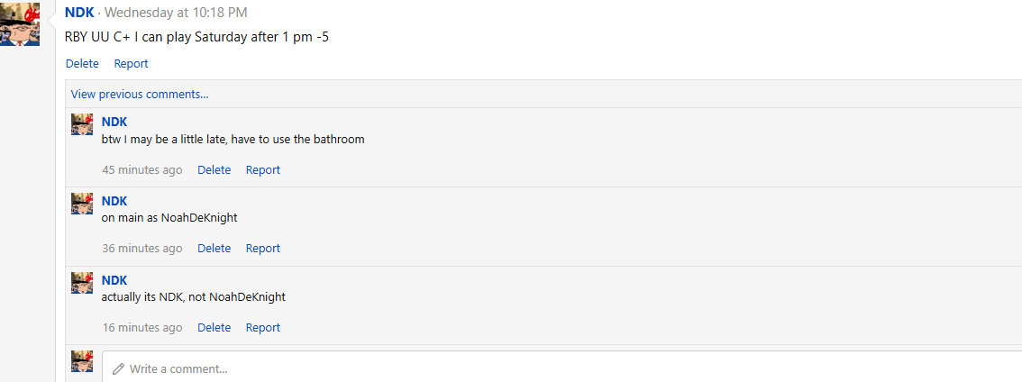Click avatar beside the bathroom comment
Image resolution: width=1022 pixels, height=382 pixels.
click(82, 124)
